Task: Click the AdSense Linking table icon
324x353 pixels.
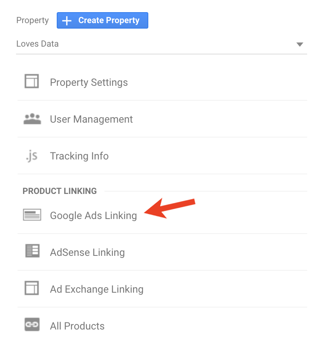Action: point(32,251)
